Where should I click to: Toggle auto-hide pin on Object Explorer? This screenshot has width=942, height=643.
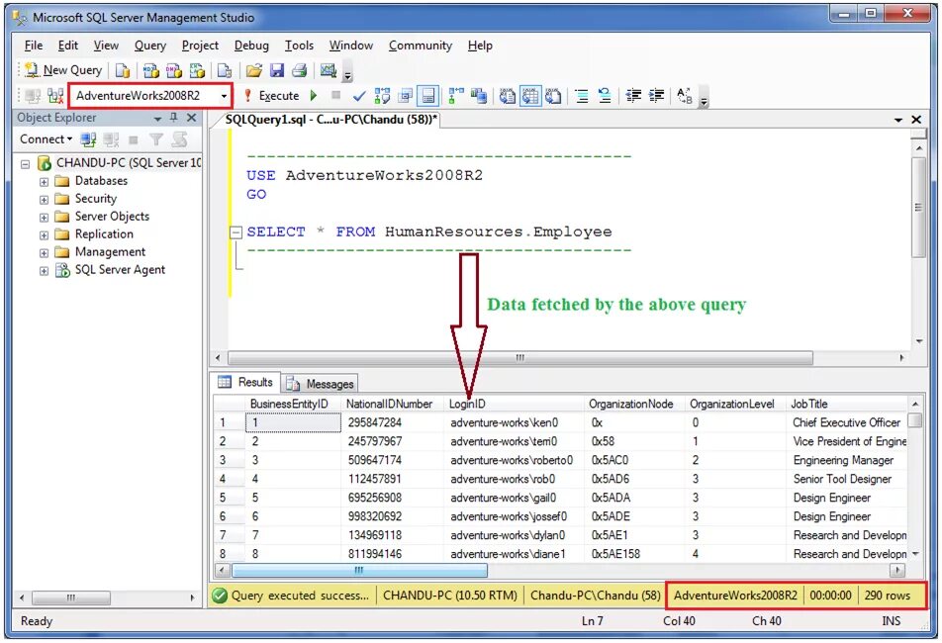(173, 118)
